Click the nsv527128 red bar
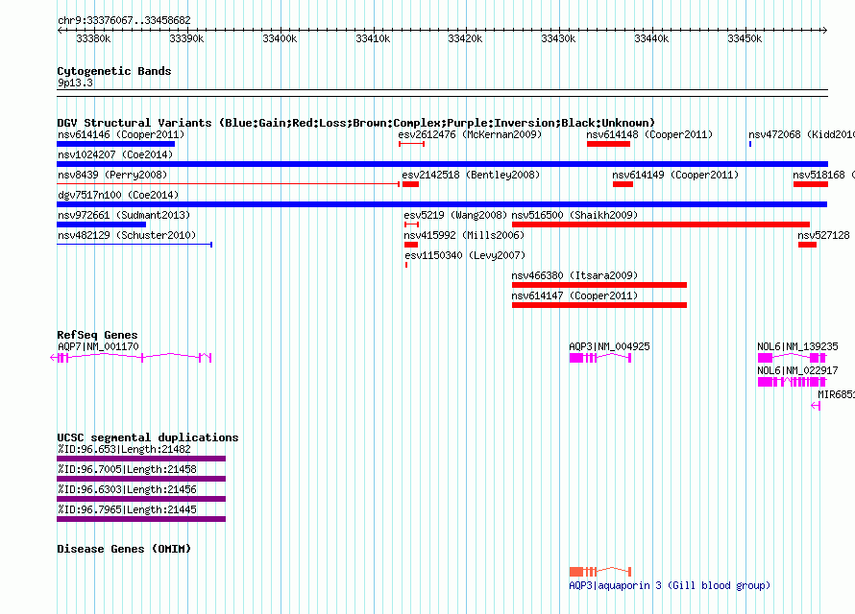855x614 pixels. pos(808,245)
